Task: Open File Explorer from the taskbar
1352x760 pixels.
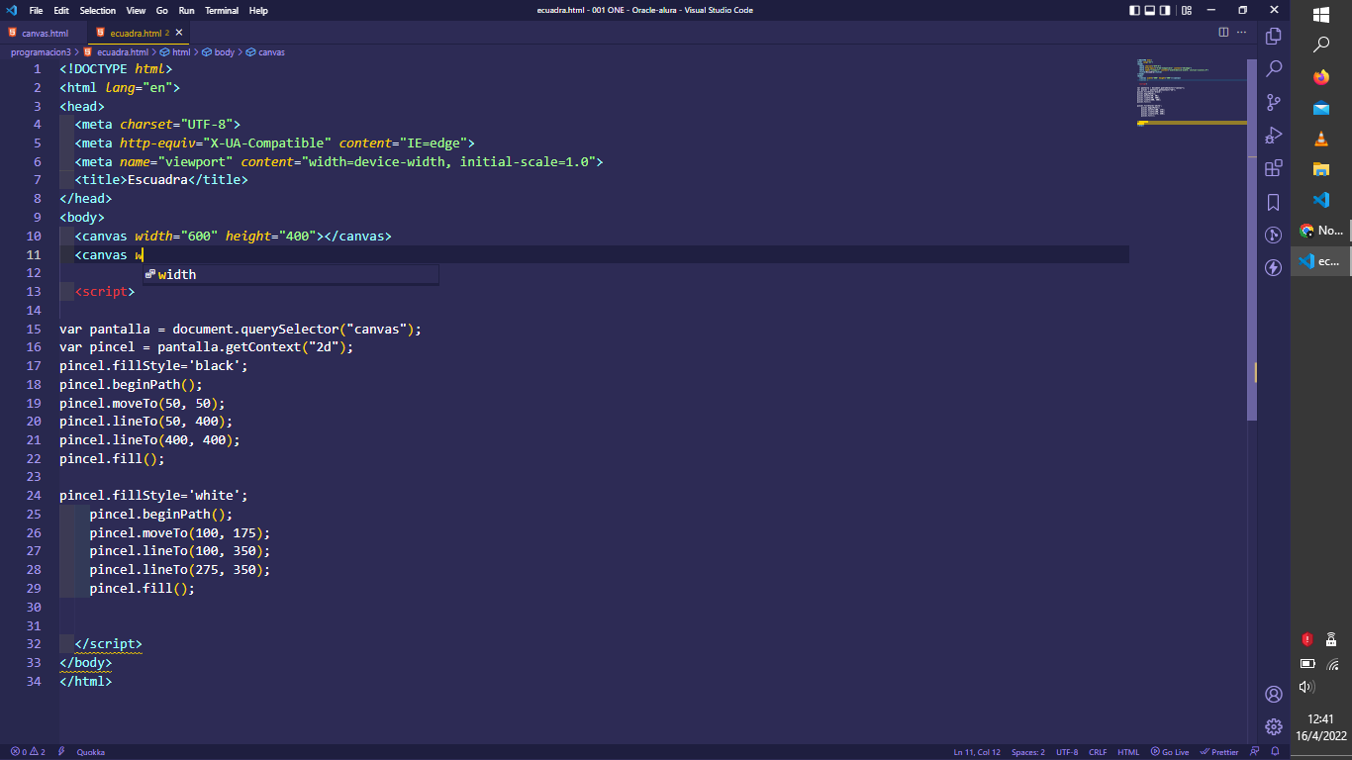Action: (x=1321, y=168)
